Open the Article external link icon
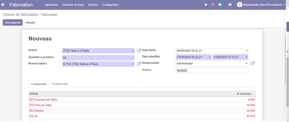 tap(139, 51)
